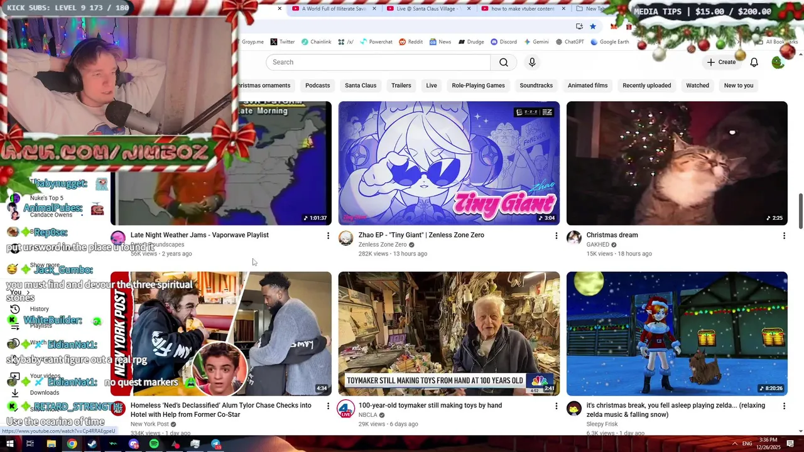Image resolution: width=804 pixels, height=452 pixels.
Task: Open more options for Christmas dream video
Action: [x=784, y=235]
